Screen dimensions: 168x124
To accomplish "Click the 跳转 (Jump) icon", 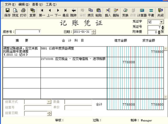I will click(x=73, y=13).
